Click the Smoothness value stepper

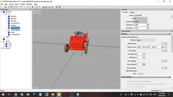pyautogui.click(x=144, y=54)
